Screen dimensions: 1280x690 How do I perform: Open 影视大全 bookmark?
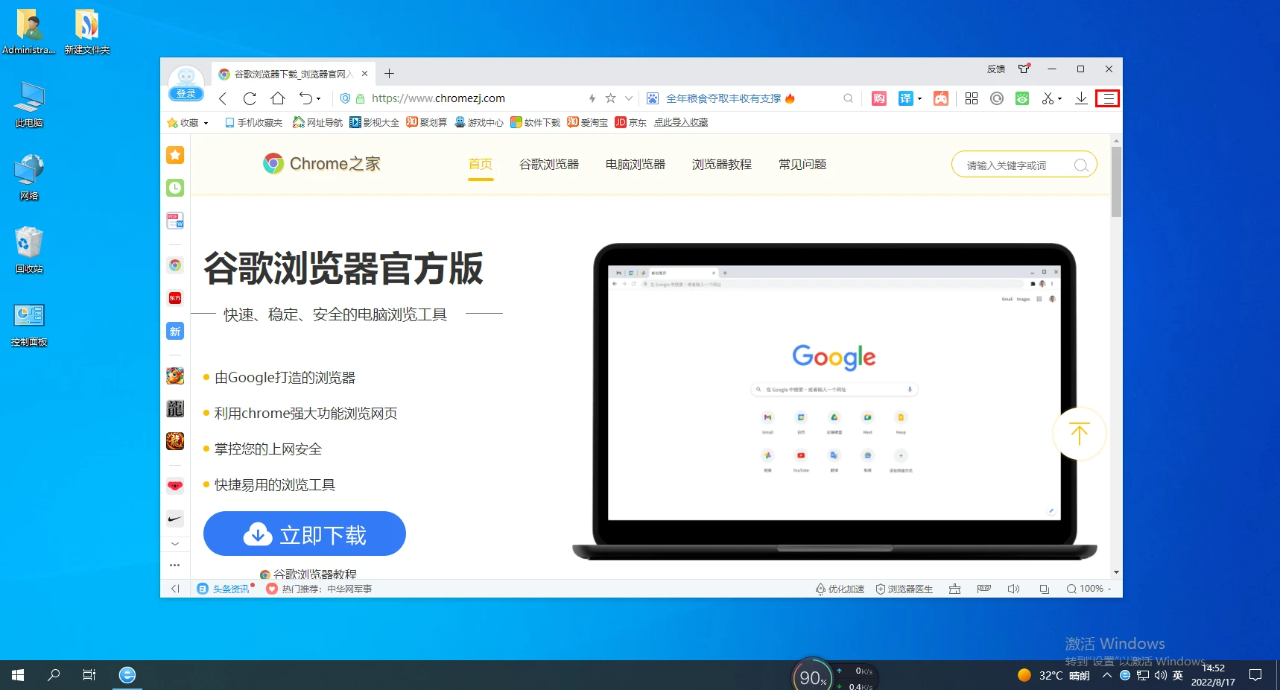pos(375,123)
